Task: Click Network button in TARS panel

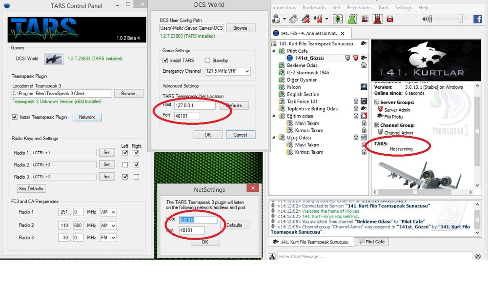Action: [87, 117]
